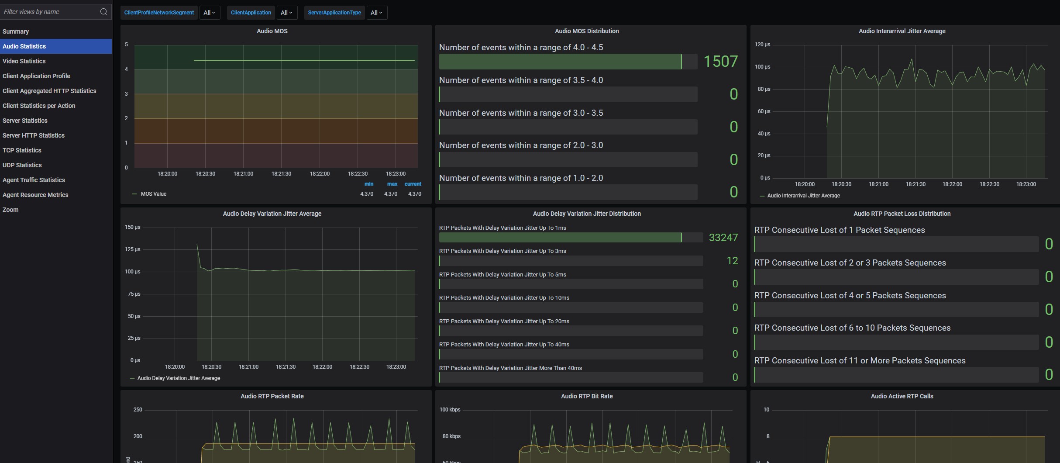
Task: Select Client Application Profile view
Action: tap(36, 76)
